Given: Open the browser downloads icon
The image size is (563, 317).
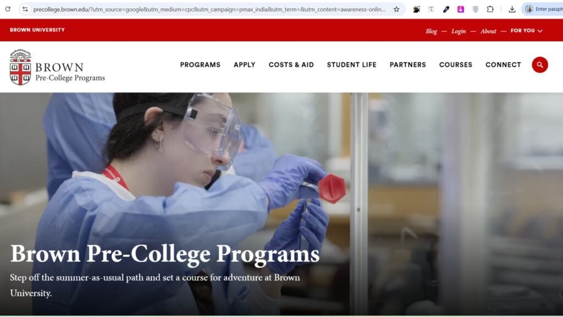Looking at the screenshot, I should [x=512, y=9].
